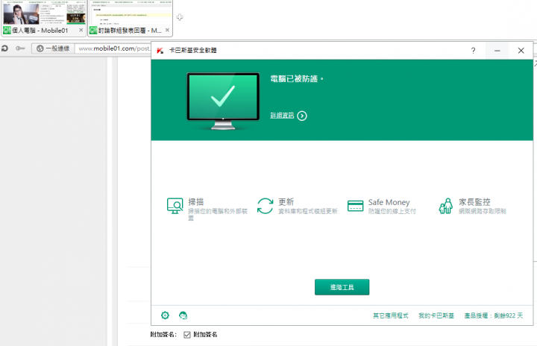Click the arrow circle beside 詳細資訊

302,116
